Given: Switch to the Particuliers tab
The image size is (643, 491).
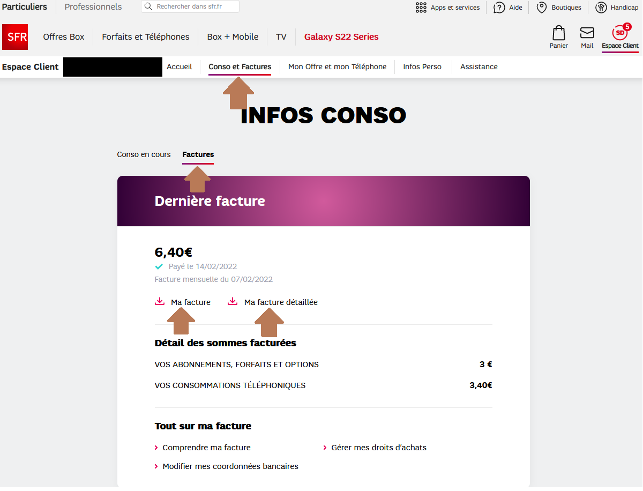Looking at the screenshot, I should point(25,7).
